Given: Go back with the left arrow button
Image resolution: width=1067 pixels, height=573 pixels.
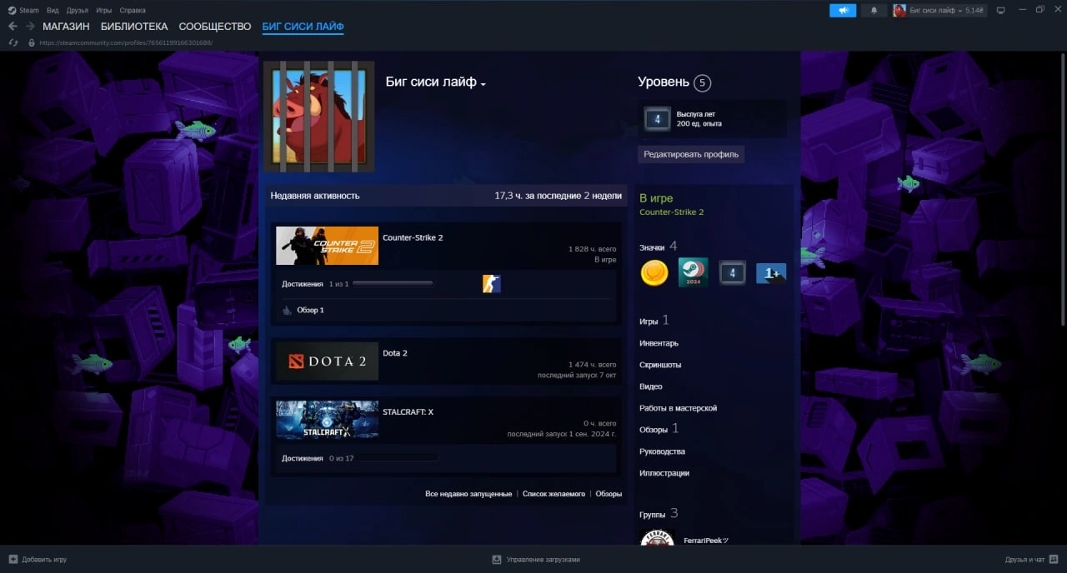Looking at the screenshot, I should [x=13, y=27].
